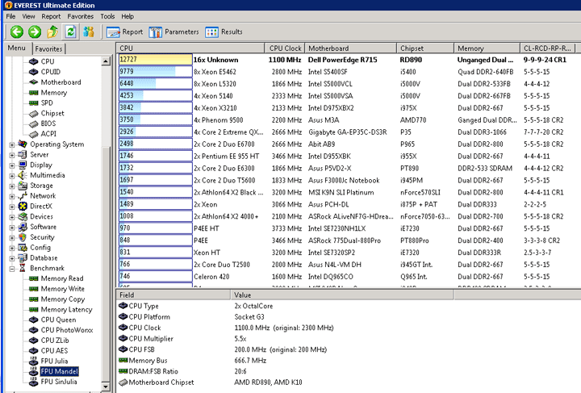Click the users icon in the toolbar
Screen dimensions: 581x393
89,31
